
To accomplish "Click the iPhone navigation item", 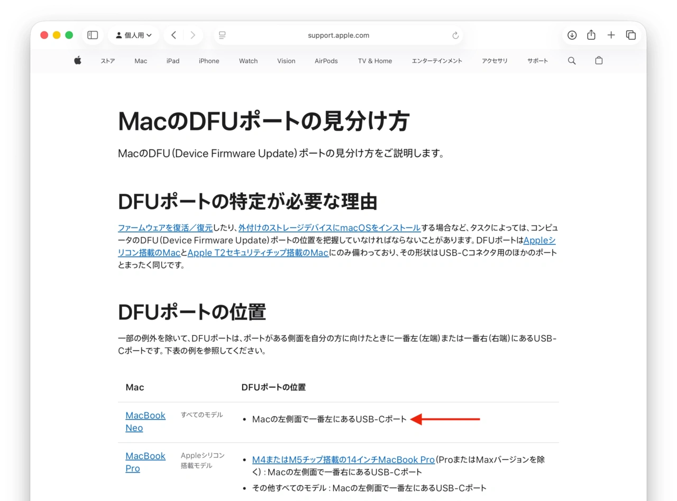I will (208, 60).
